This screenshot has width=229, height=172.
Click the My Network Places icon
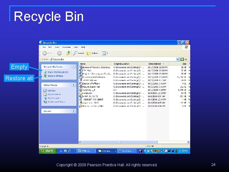[x=45, y=102]
